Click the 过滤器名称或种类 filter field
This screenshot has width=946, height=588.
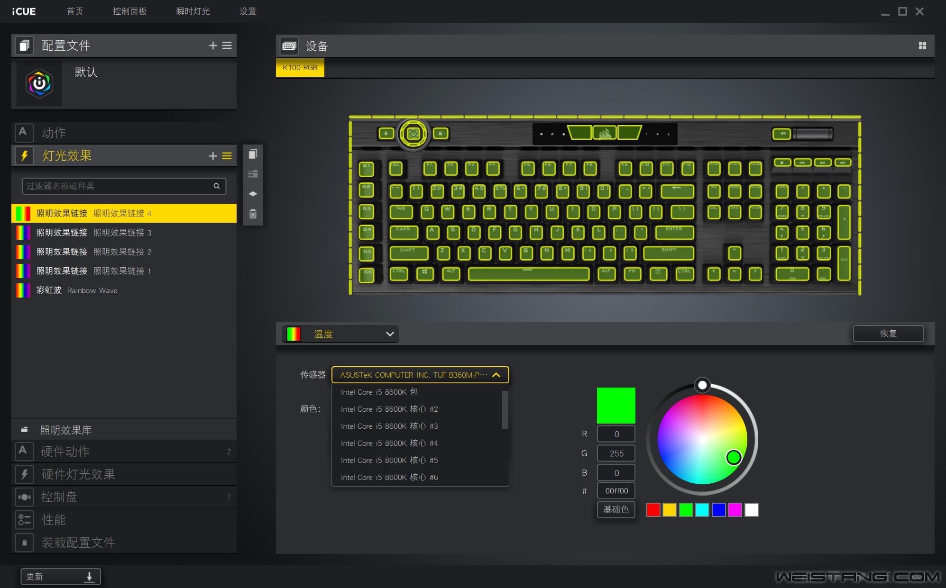[124, 186]
